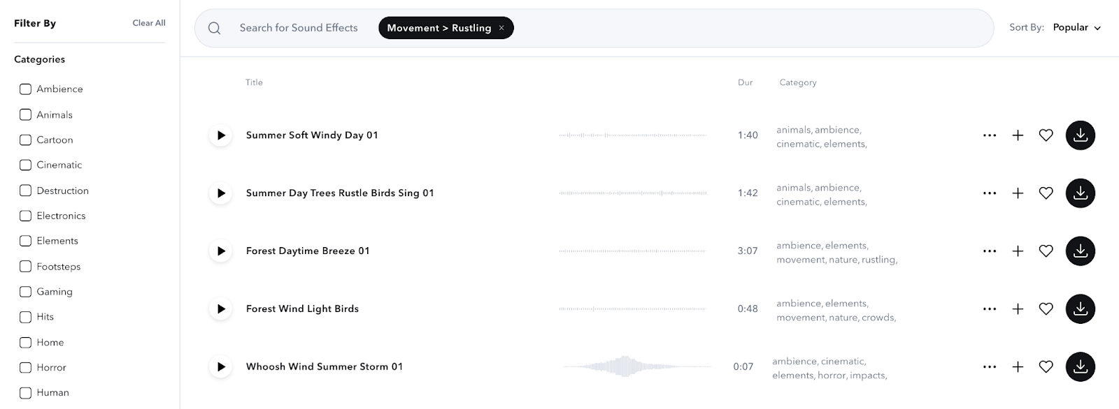Open the Sort By Popular dropdown
The height and width of the screenshot is (409, 1119).
coord(1076,28)
